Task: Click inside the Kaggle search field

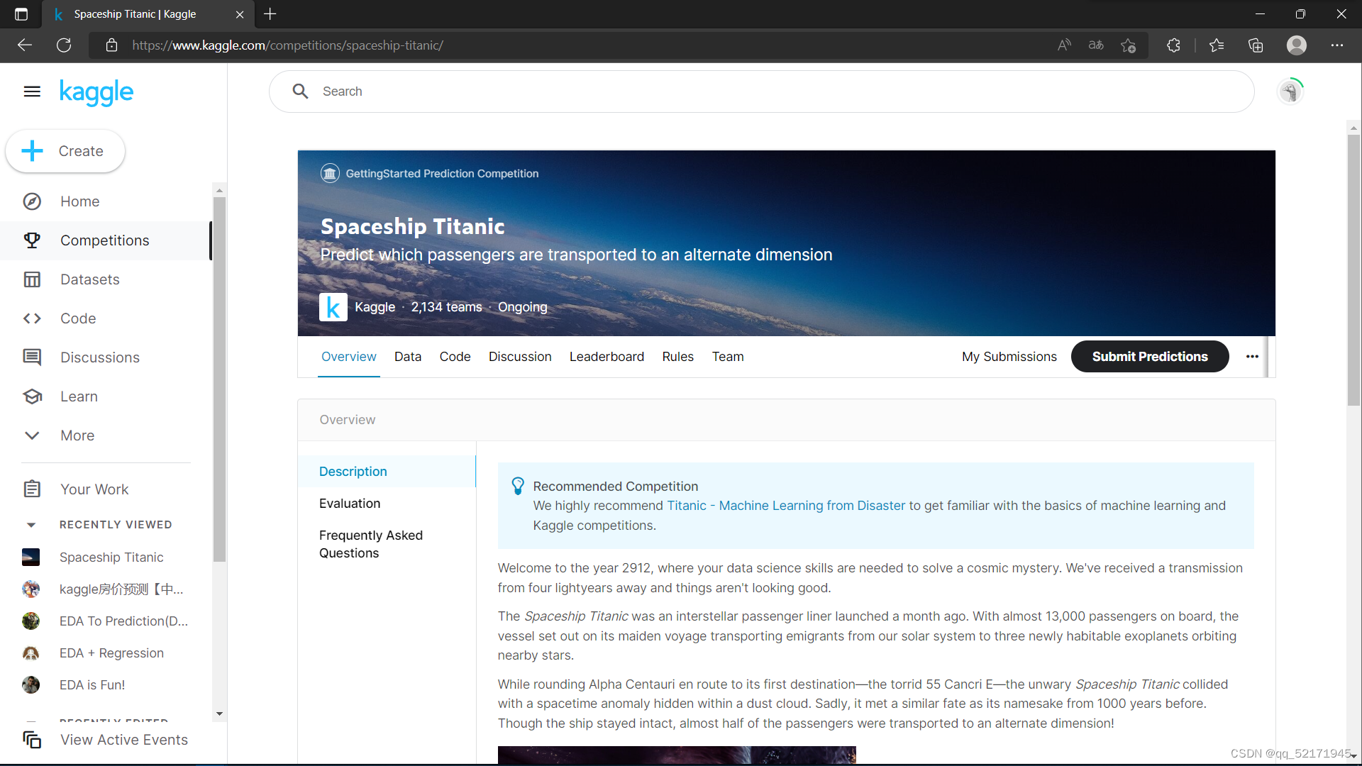Action: pos(567,91)
